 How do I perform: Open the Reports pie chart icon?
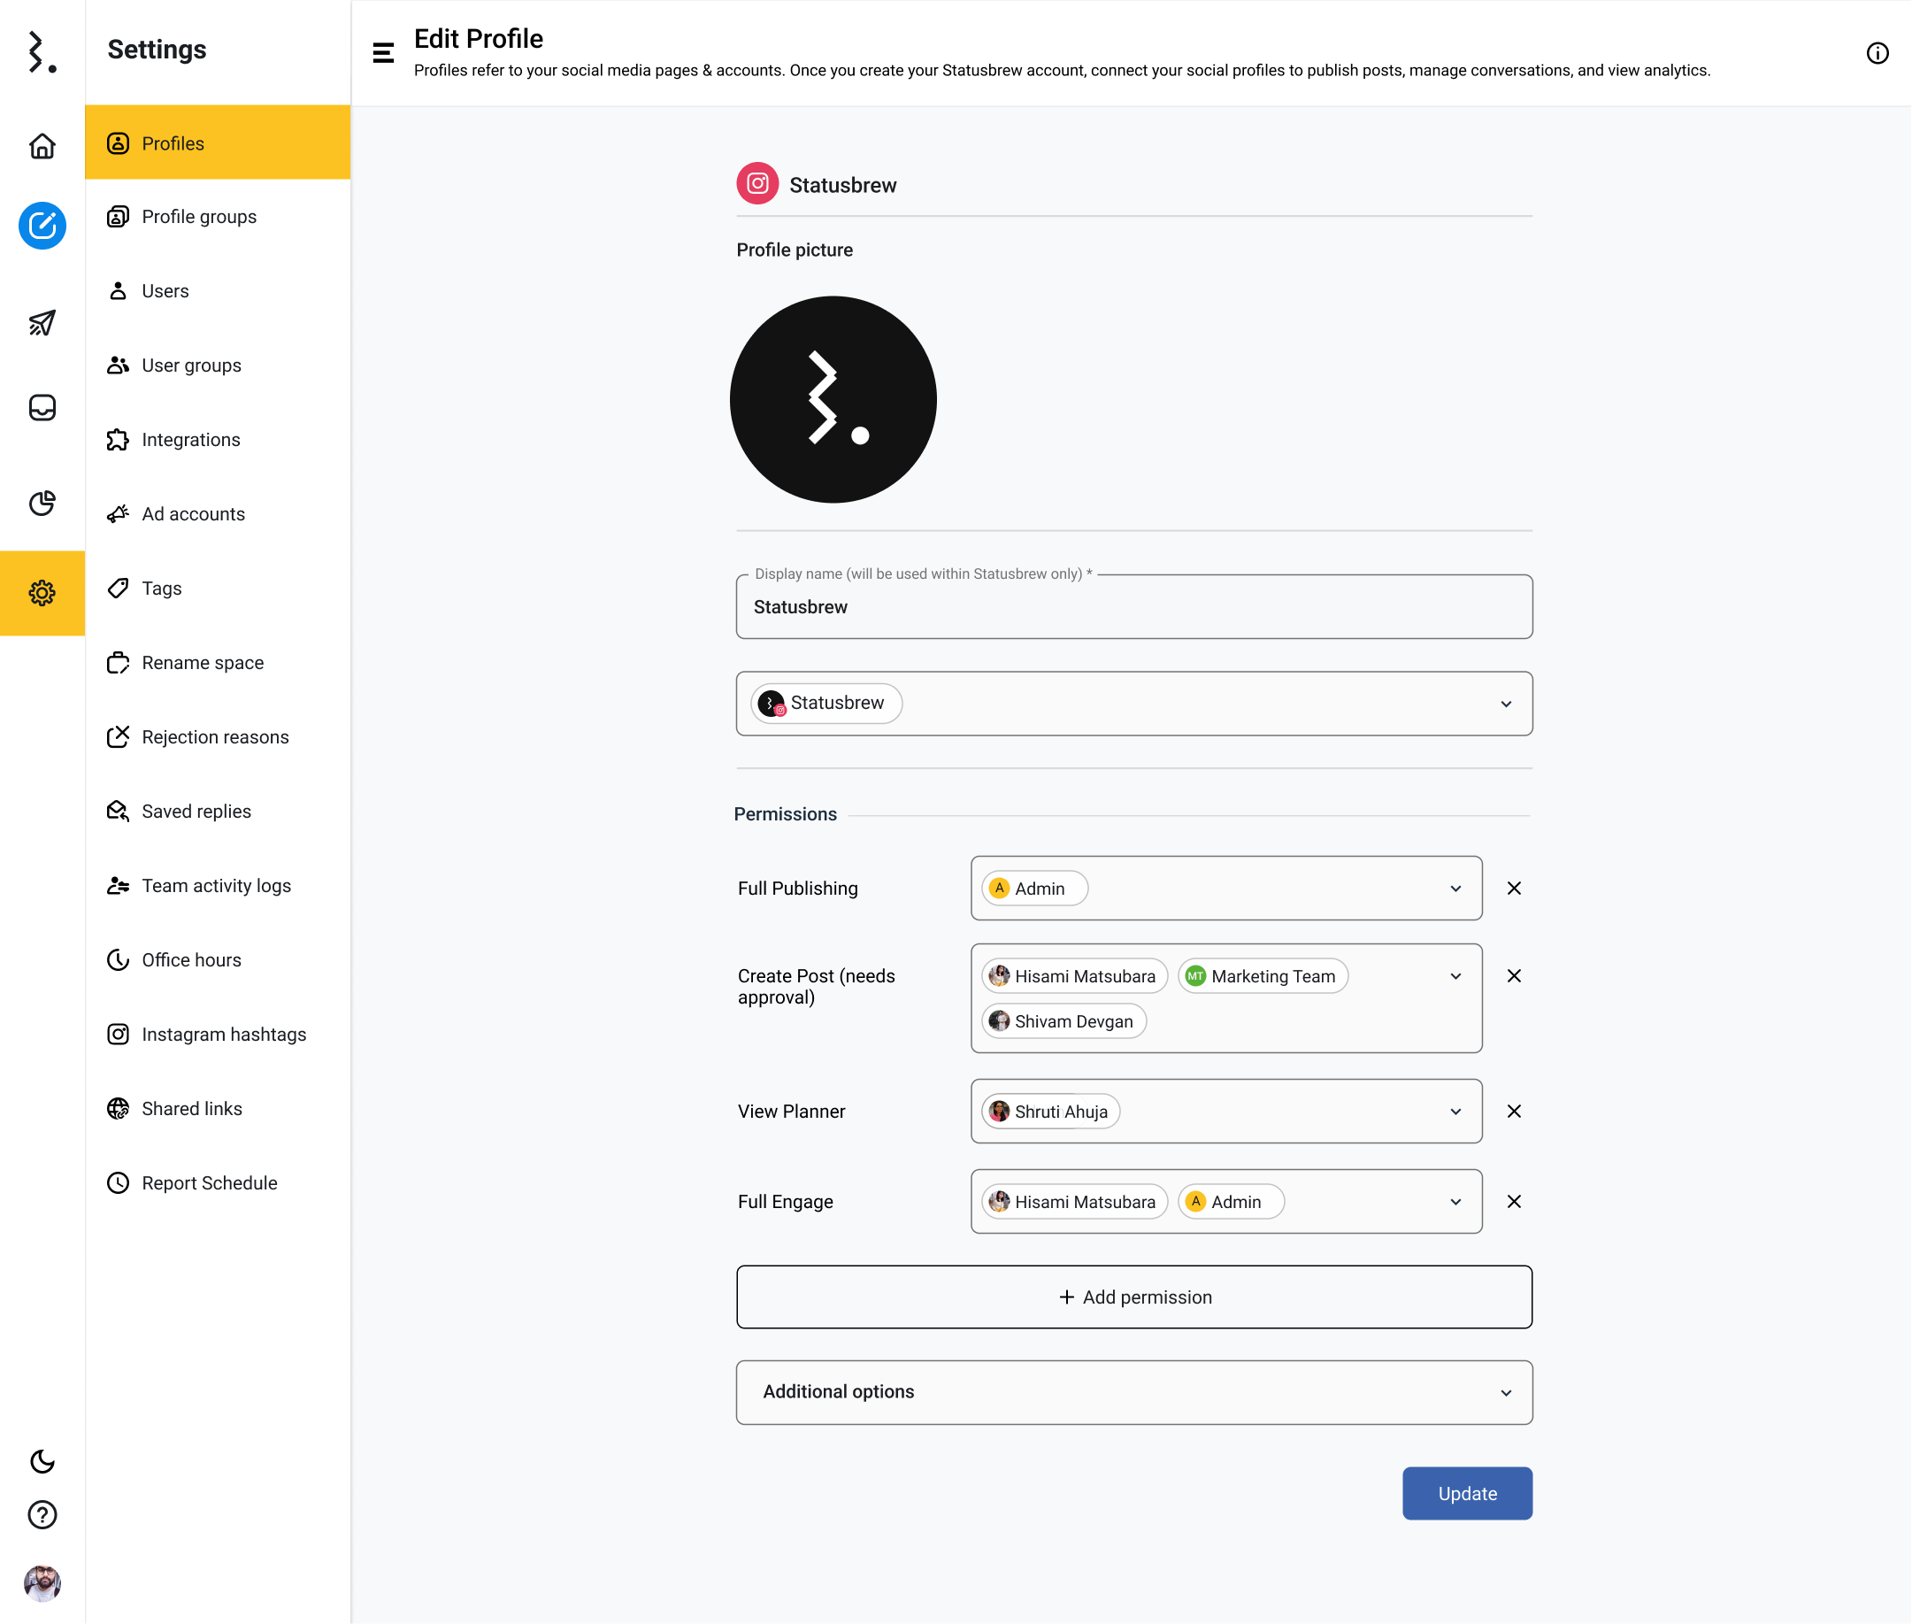[x=42, y=503]
